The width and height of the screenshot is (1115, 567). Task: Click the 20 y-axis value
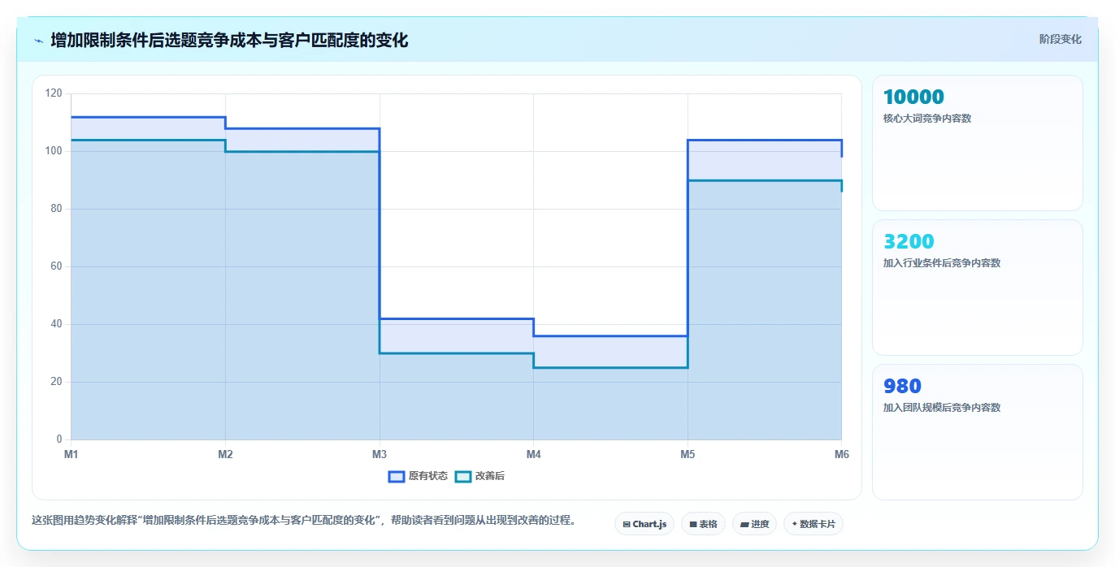click(56, 382)
